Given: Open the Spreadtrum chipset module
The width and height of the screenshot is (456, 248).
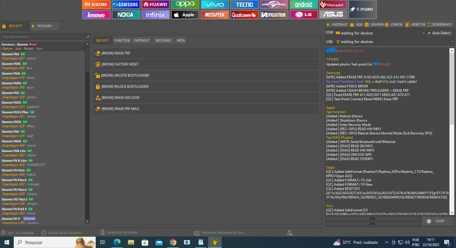Looking at the screenshot, I should 274,15.
